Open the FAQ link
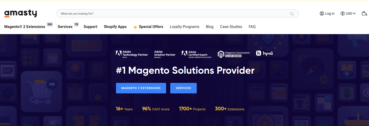 (x=252, y=27)
